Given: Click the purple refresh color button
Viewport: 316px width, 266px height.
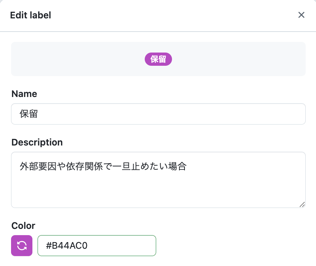Looking at the screenshot, I should click(22, 245).
